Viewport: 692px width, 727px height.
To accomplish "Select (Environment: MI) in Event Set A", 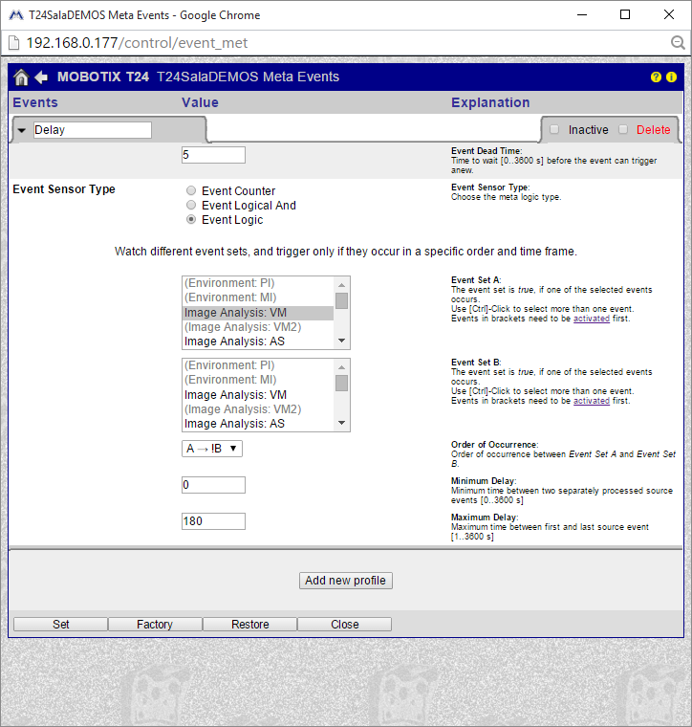I will (258, 297).
